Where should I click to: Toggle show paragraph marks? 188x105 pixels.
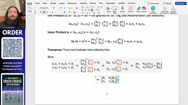click(99, 13)
